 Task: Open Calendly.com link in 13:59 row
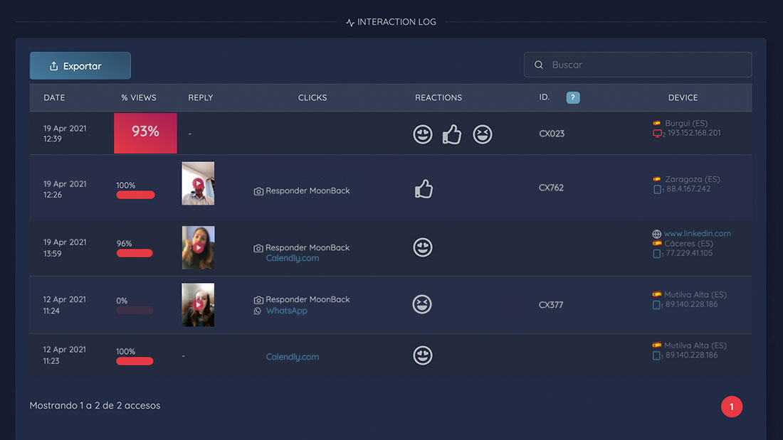[292, 258]
